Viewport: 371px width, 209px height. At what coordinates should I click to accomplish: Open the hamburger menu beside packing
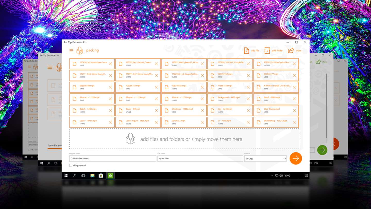click(x=71, y=51)
